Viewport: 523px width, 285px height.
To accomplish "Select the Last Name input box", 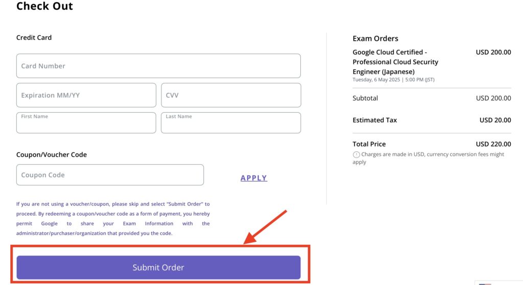I will coord(231,123).
